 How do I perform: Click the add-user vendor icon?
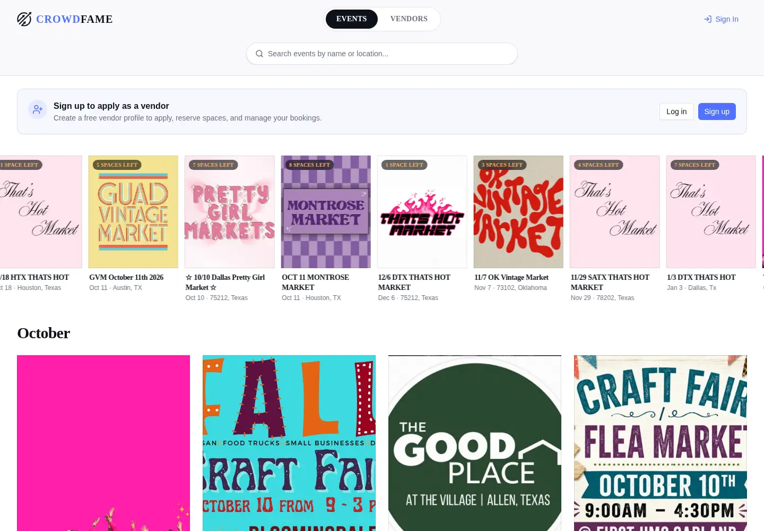point(38,109)
